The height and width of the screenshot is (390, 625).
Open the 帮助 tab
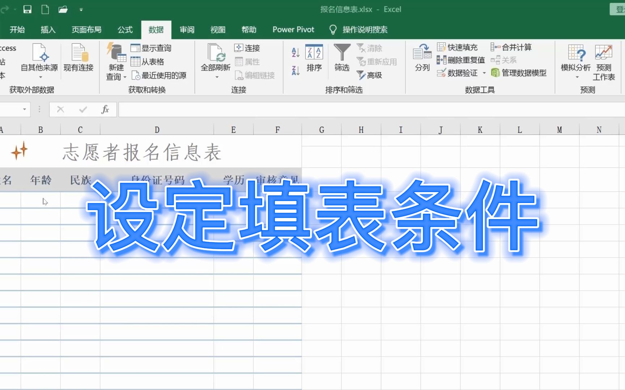(x=249, y=30)
